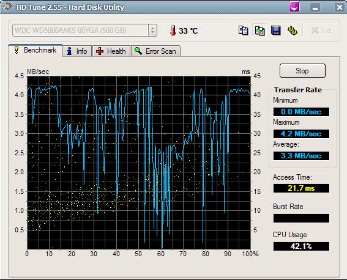
Task: Click the Exit button
Action: (x=321, y=31)
